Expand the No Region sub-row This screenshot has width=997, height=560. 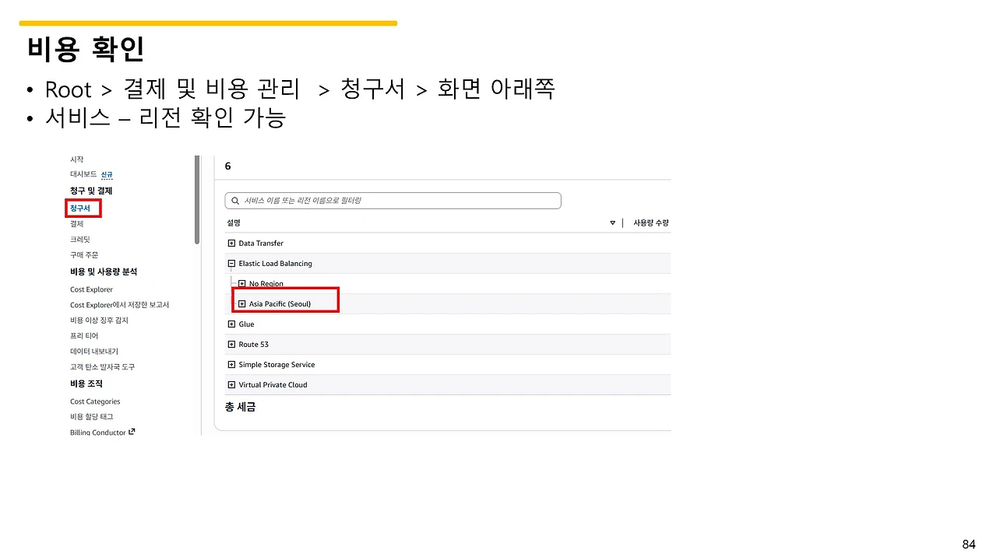(242, 284)
